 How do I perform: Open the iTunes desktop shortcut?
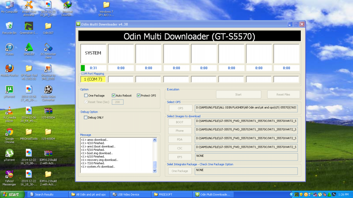click(10, 47)
